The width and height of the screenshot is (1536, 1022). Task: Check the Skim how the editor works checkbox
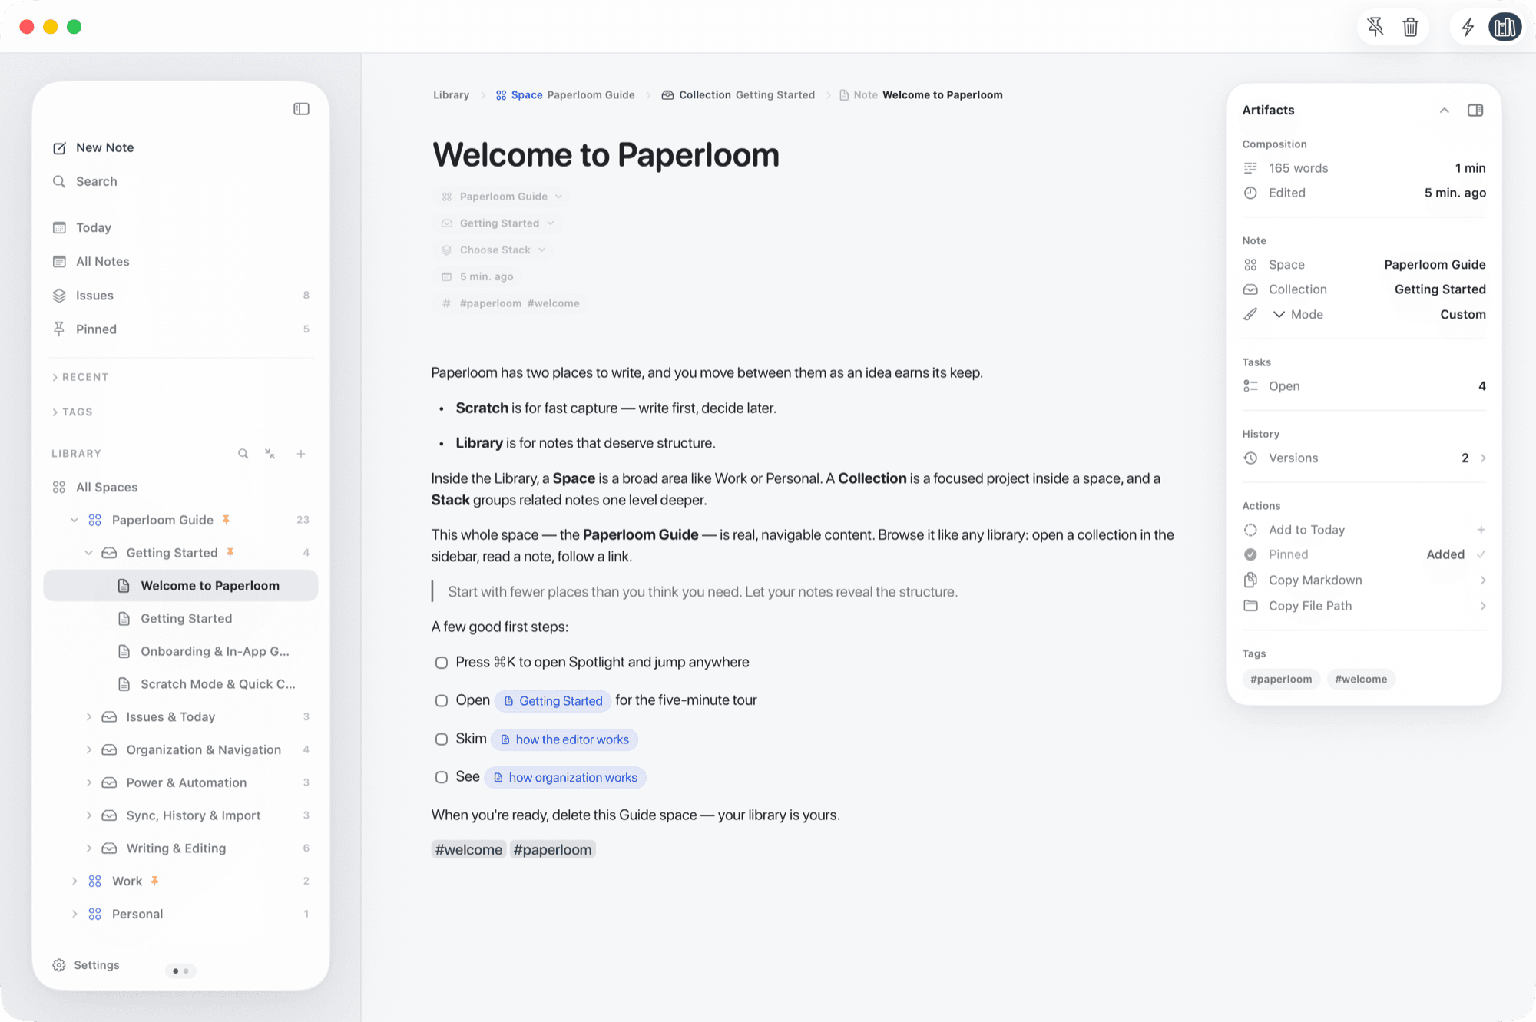[442, 739]
